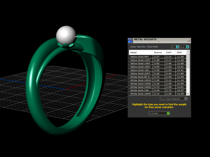Screen dimensions: 210x157
Task: Toggle the Use Object Materials option
Action: click(174, 99)
